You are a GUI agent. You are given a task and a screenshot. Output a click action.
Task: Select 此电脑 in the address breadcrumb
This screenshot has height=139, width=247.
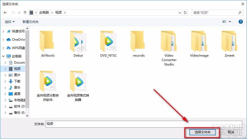tap(44, 13)
